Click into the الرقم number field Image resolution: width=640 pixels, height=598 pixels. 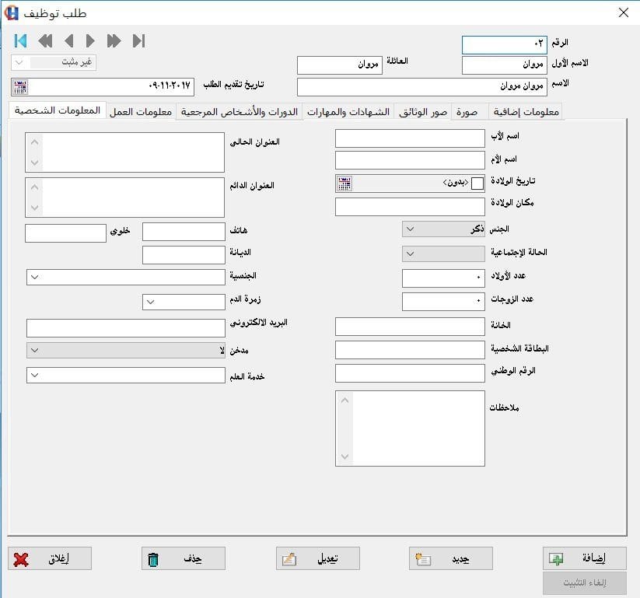click(505, 44)
